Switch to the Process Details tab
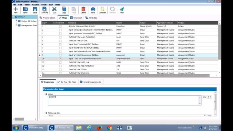Image resolution: width=233 pixels, height=131 pixels. tap(48, 18)
